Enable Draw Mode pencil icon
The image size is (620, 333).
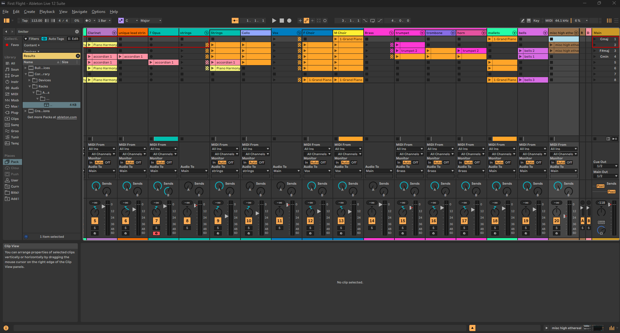point(522,21)
